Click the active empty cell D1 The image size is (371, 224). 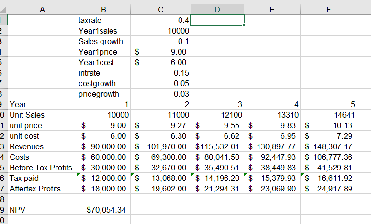pyautogui.click(x=217, y=20)
